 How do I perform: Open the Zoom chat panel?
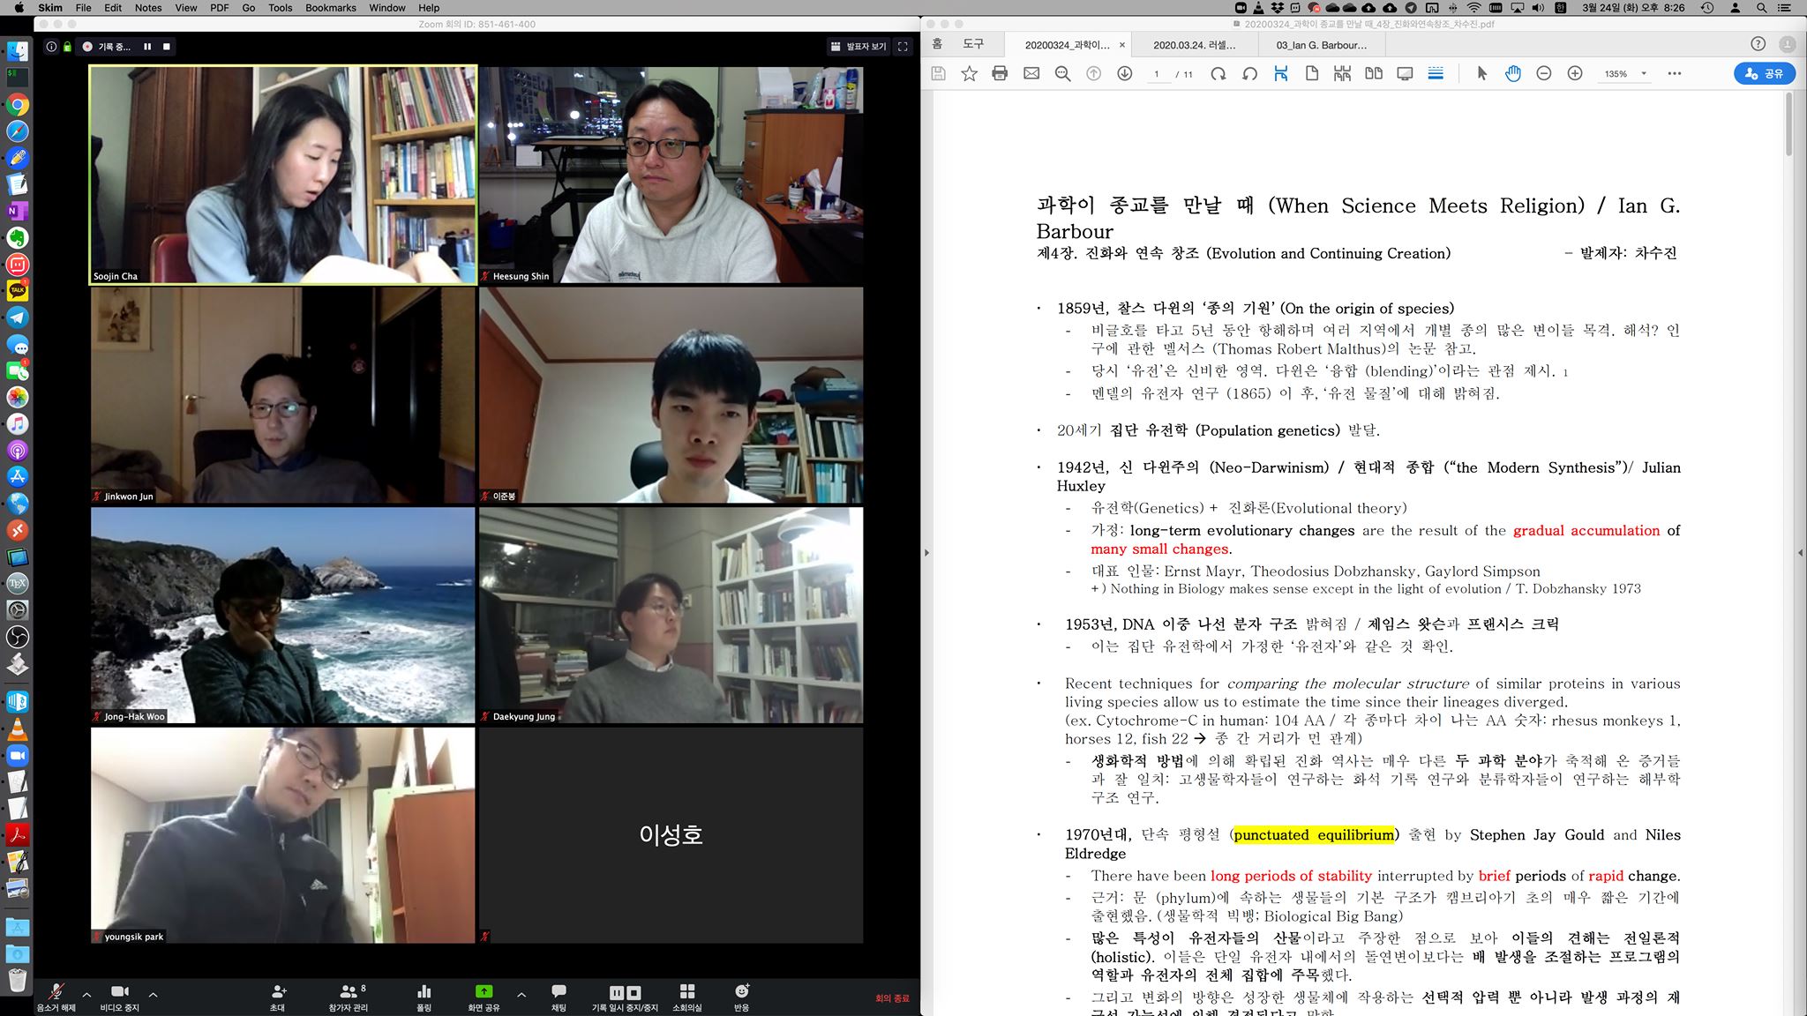558,993
